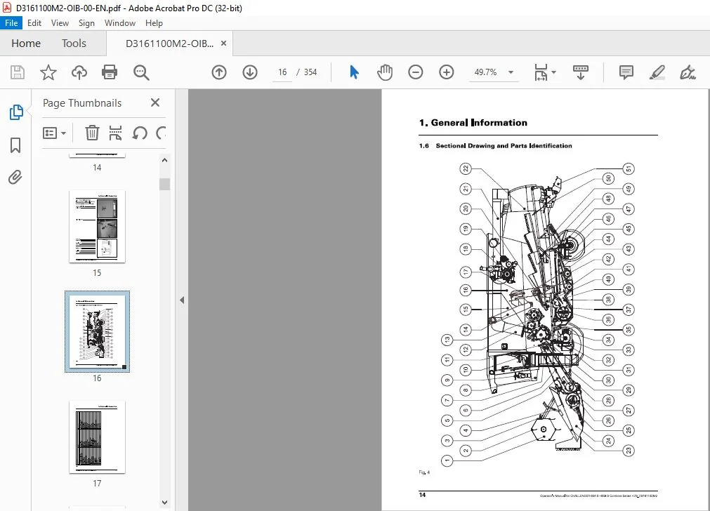Collapse the navigation pane arrow
Screen dimensions: 710x511
(182, 300)
